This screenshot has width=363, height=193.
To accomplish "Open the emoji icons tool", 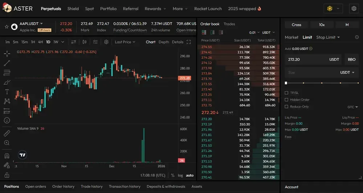I will click(x=7, y=120).
